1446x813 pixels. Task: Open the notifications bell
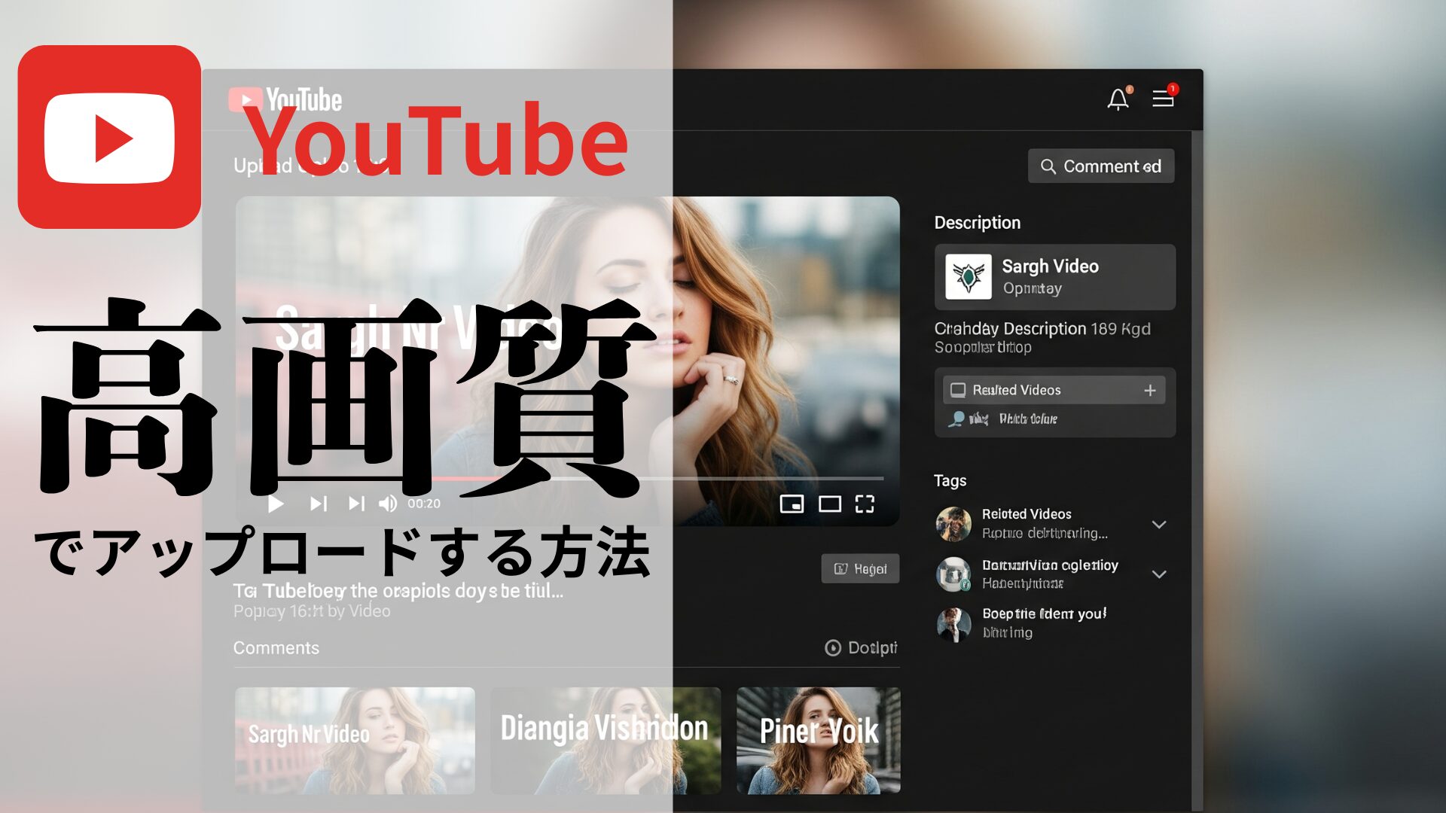click(1118, 99)
